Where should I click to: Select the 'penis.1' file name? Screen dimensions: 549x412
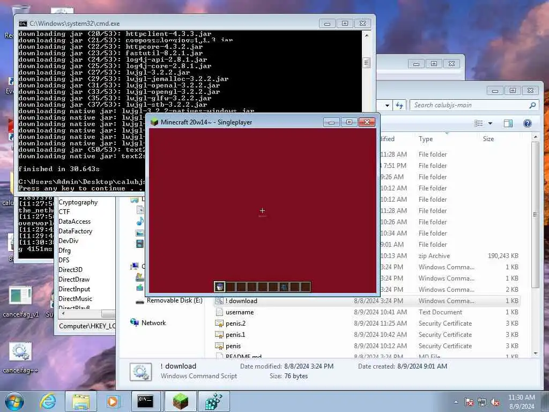click(x=235, y=335)
